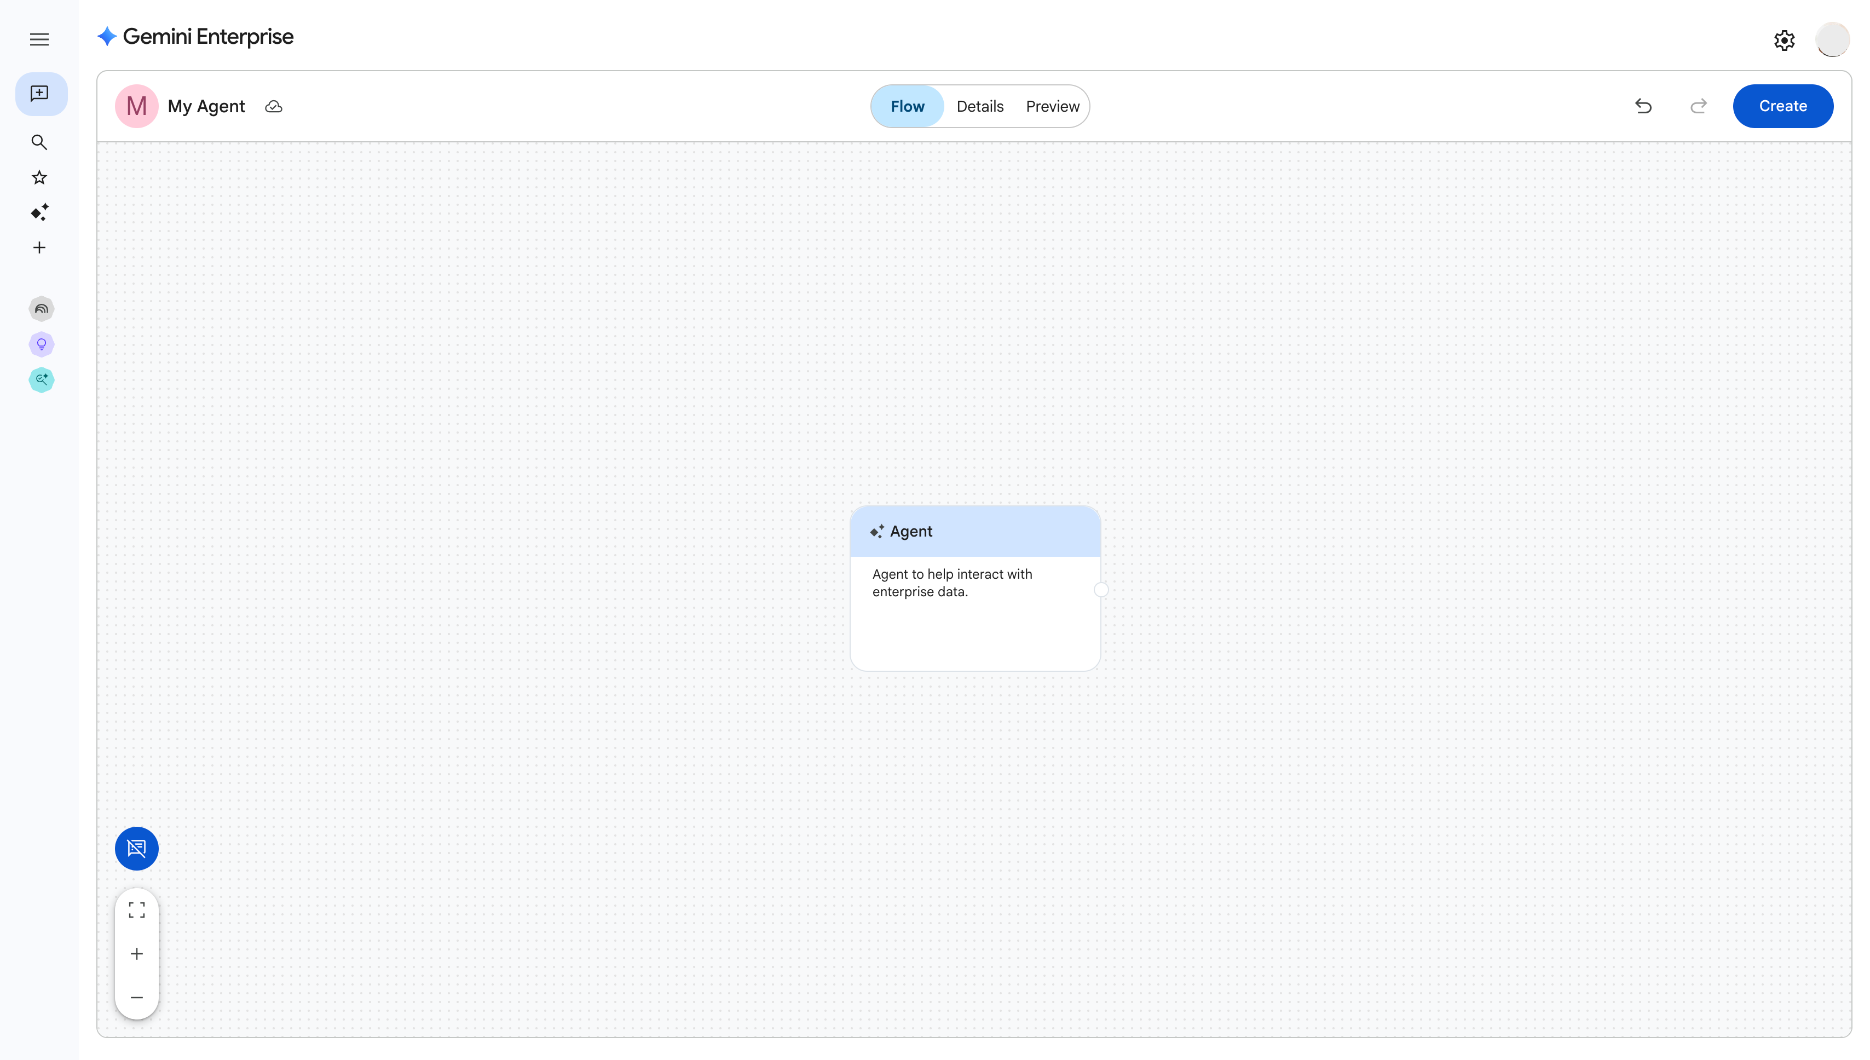Open settings with the gear icon
Screen dimensions: 1870x1060
1784,39
